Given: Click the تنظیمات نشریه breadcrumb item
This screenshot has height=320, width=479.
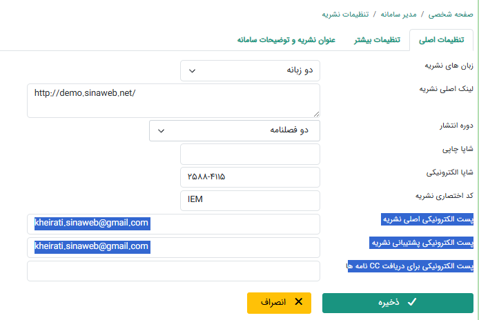Looking at the screenshot, I should (345, 14).
